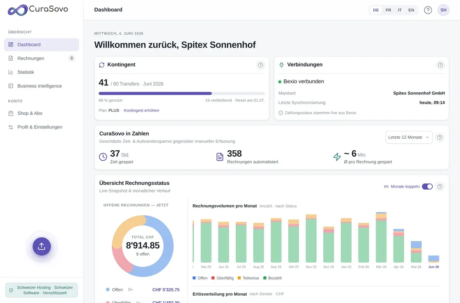
Task: Open Rechnungen in the sidebar
Action: tap(41, 58)
